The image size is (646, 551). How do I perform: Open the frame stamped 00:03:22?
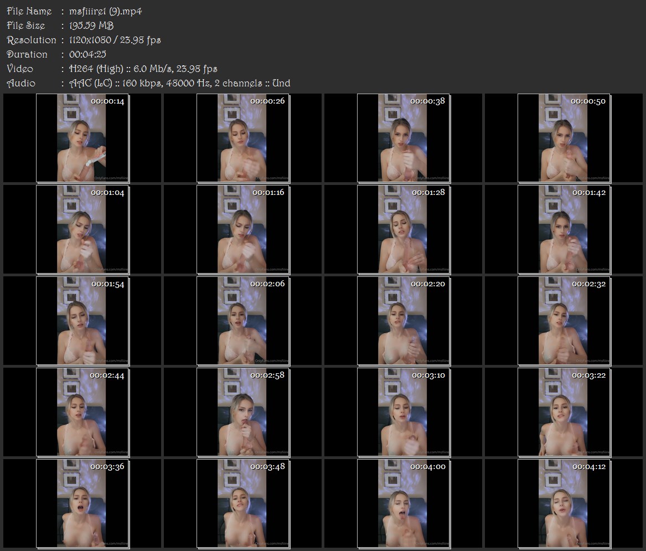564,413
